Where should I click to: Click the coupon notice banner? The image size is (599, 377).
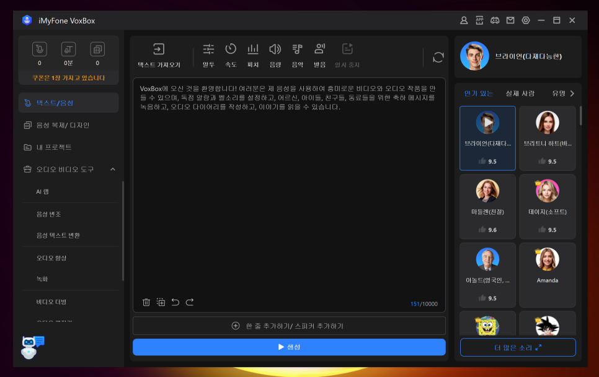68,78
